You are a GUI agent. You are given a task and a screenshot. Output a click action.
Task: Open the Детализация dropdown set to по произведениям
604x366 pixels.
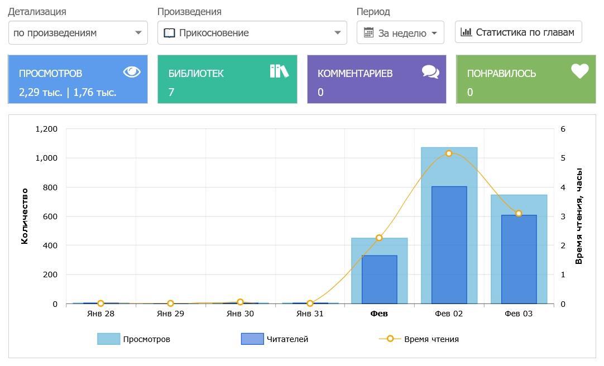(78, 33)
